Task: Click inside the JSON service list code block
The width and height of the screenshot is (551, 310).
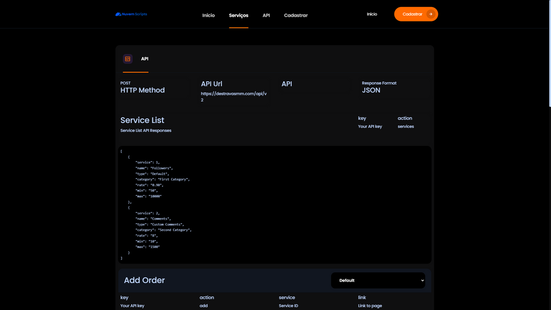Action: [x=274, y=205]
